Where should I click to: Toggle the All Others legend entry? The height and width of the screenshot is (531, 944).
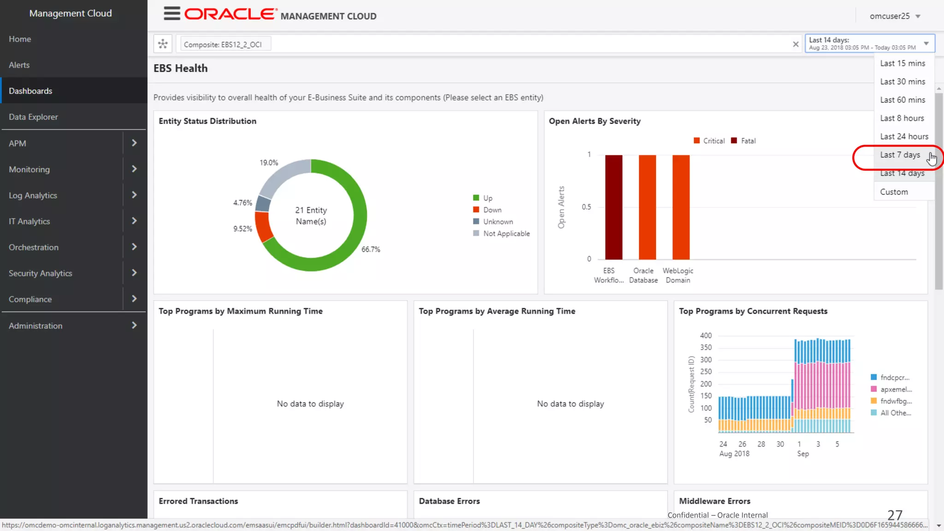click(x=891, y=413)
